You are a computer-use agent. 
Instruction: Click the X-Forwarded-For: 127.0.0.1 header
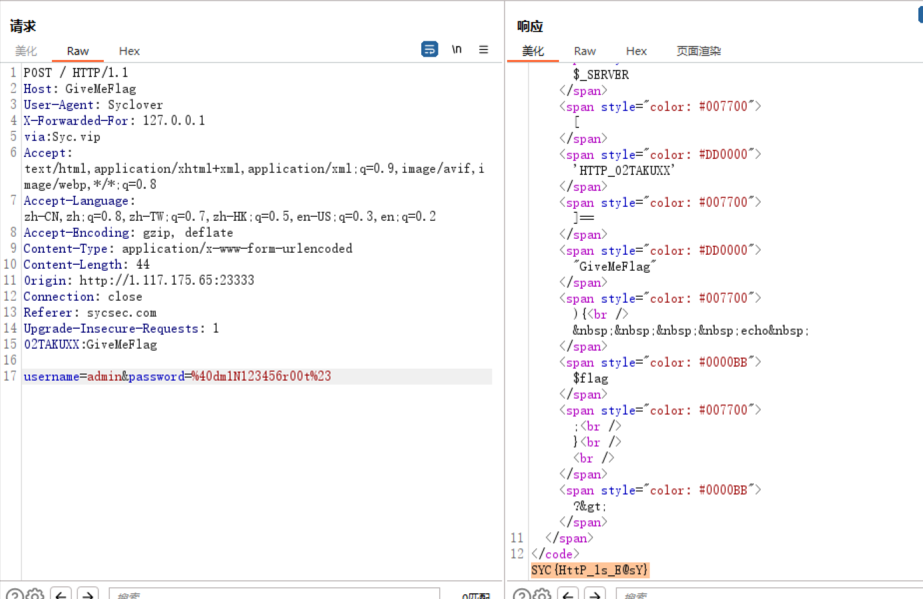tap(114, 120)
